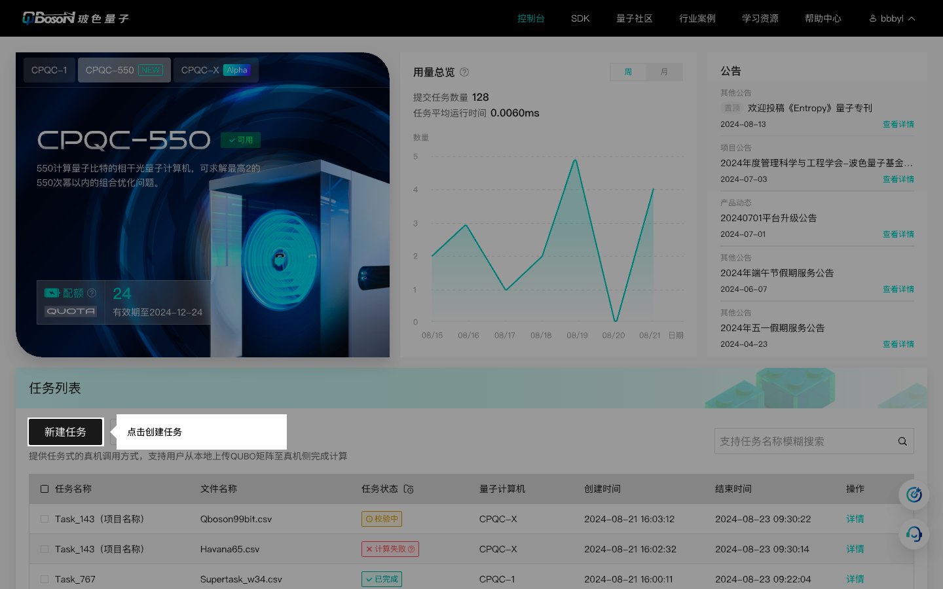Switch to the CPQC-1 tab
The width and height of the screenshot is (943, 589).
(x=49, y=70)
